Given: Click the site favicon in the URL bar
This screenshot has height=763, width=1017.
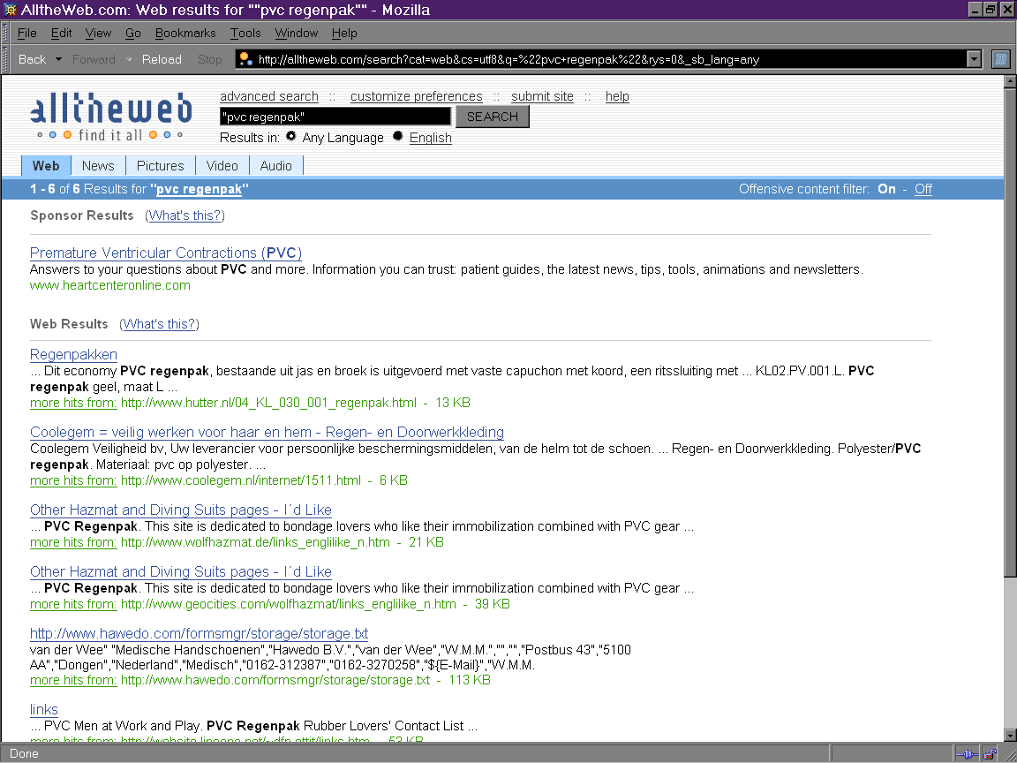Looking at the screenshot, I should pyautogui.click(x=245, y=59).
